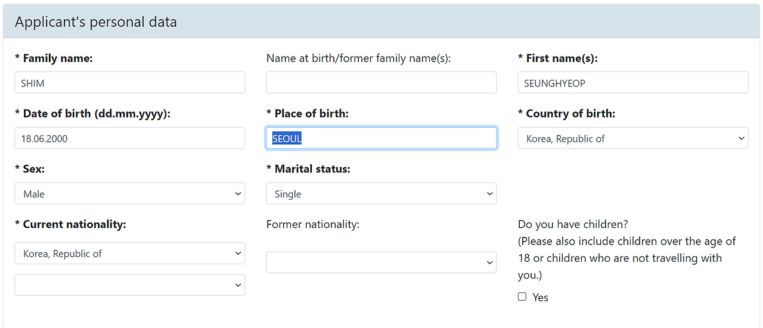This screenshot has width=763, height=328.
Task: Click the 'Applicant's personal data' section header
Action: pyautogui.click(x=96, y=23)
